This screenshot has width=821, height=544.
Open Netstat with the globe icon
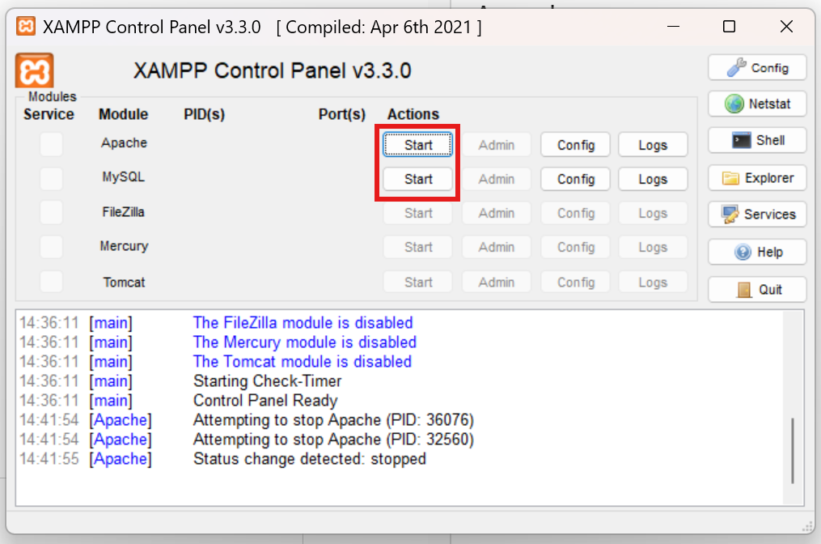pyautogui.click(x=757, y=104)
